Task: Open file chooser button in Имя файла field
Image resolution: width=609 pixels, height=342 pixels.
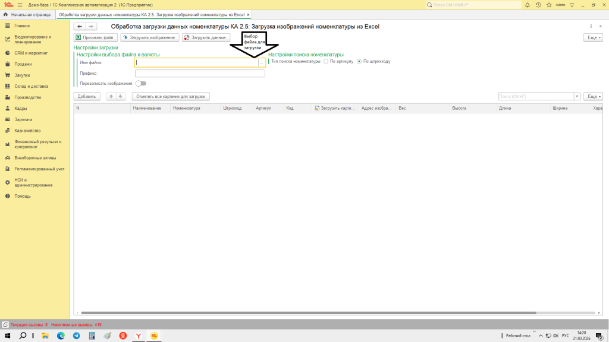Action: click(x=262, y=62)
